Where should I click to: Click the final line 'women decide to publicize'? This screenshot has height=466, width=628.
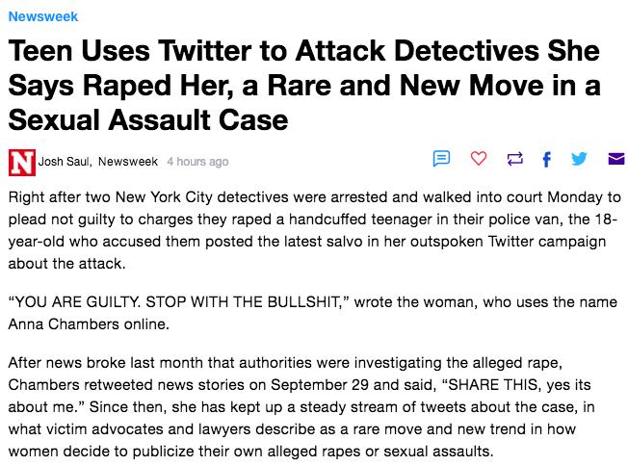tap(250, 452)
